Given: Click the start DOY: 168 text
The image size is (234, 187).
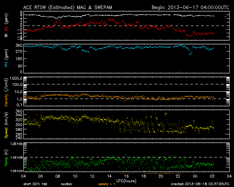Looking at the screenshot, I should [35, 184].
